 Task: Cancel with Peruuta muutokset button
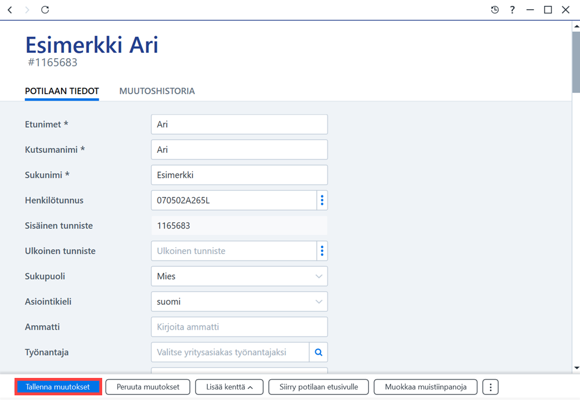pyautogui.click(x=148, y=387)
